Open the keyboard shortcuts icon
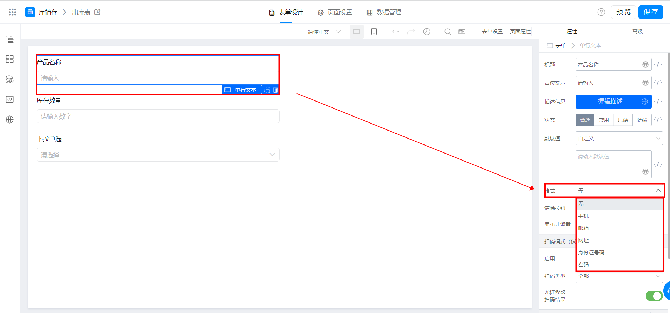The image size is (670, 313). point(462,32)
